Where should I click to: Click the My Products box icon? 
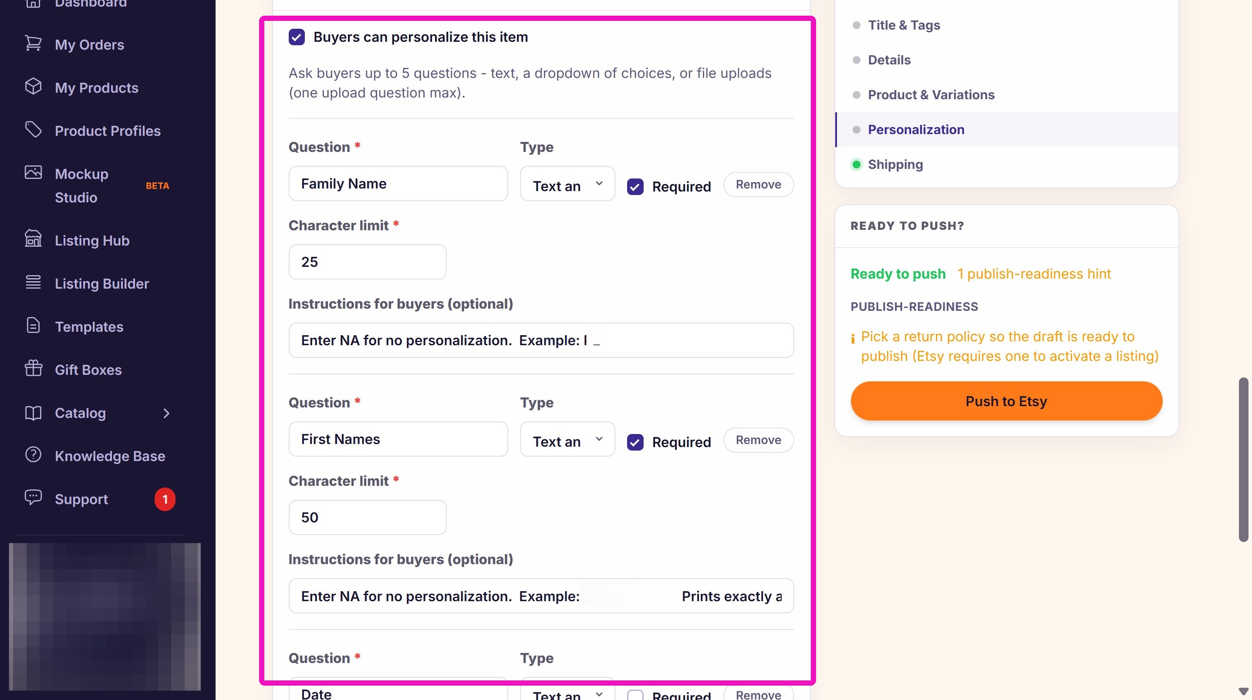(33, 87)
